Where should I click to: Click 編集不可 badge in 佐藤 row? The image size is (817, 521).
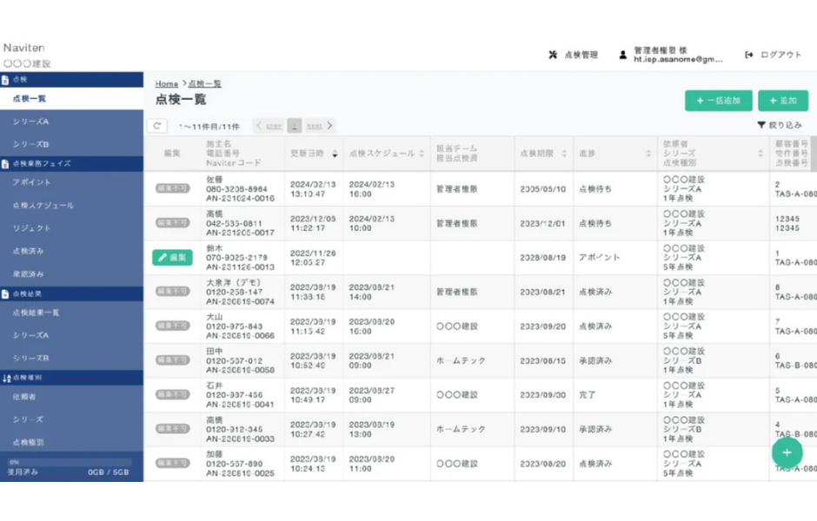[172, 188]
